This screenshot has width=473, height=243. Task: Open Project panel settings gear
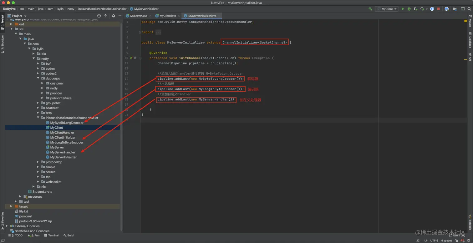tap(114, 16)
